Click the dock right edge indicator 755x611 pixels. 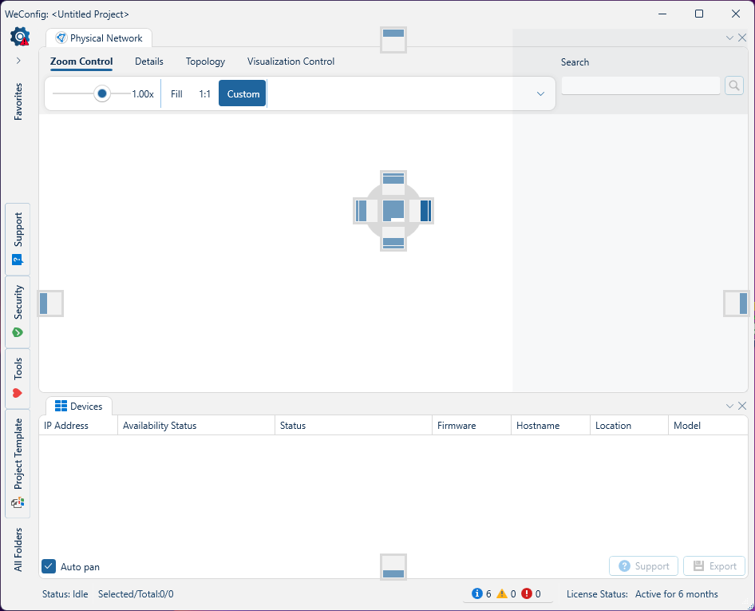click(736, 304)
